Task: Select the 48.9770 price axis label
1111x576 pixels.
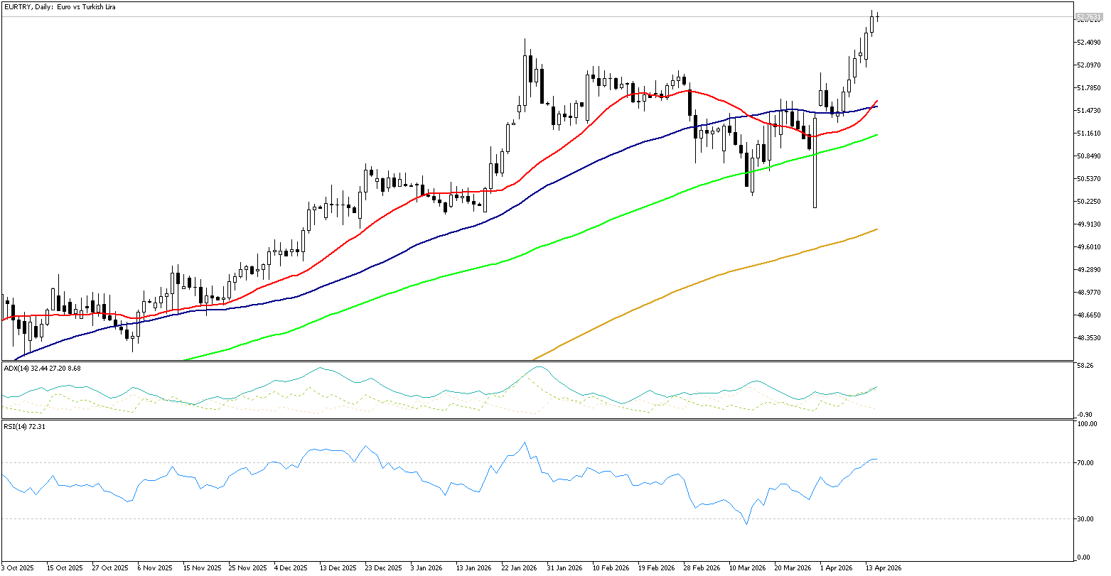Action: pyautogui.click(x=1089, y=293)
